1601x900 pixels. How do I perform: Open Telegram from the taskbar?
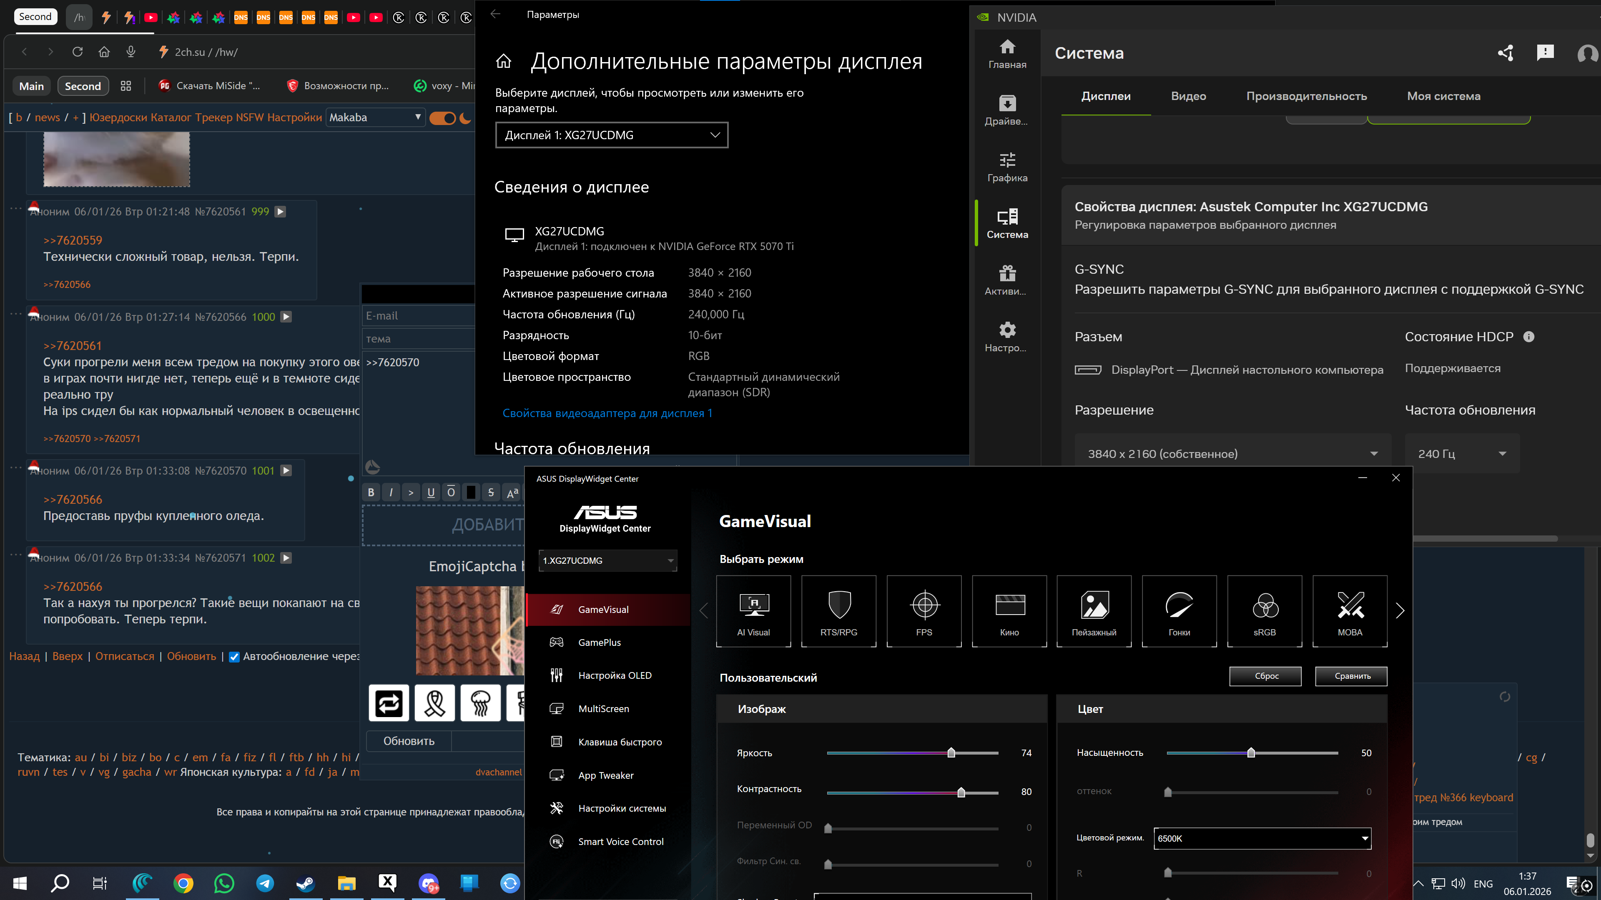pyautogui.click(x=265, y=882)
